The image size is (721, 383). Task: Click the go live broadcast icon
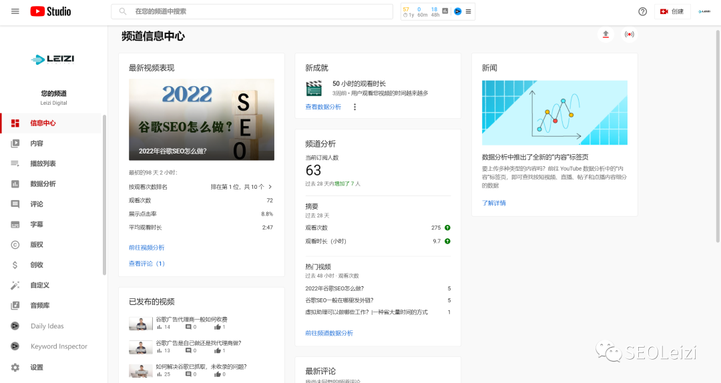click(x=629, y=35)
